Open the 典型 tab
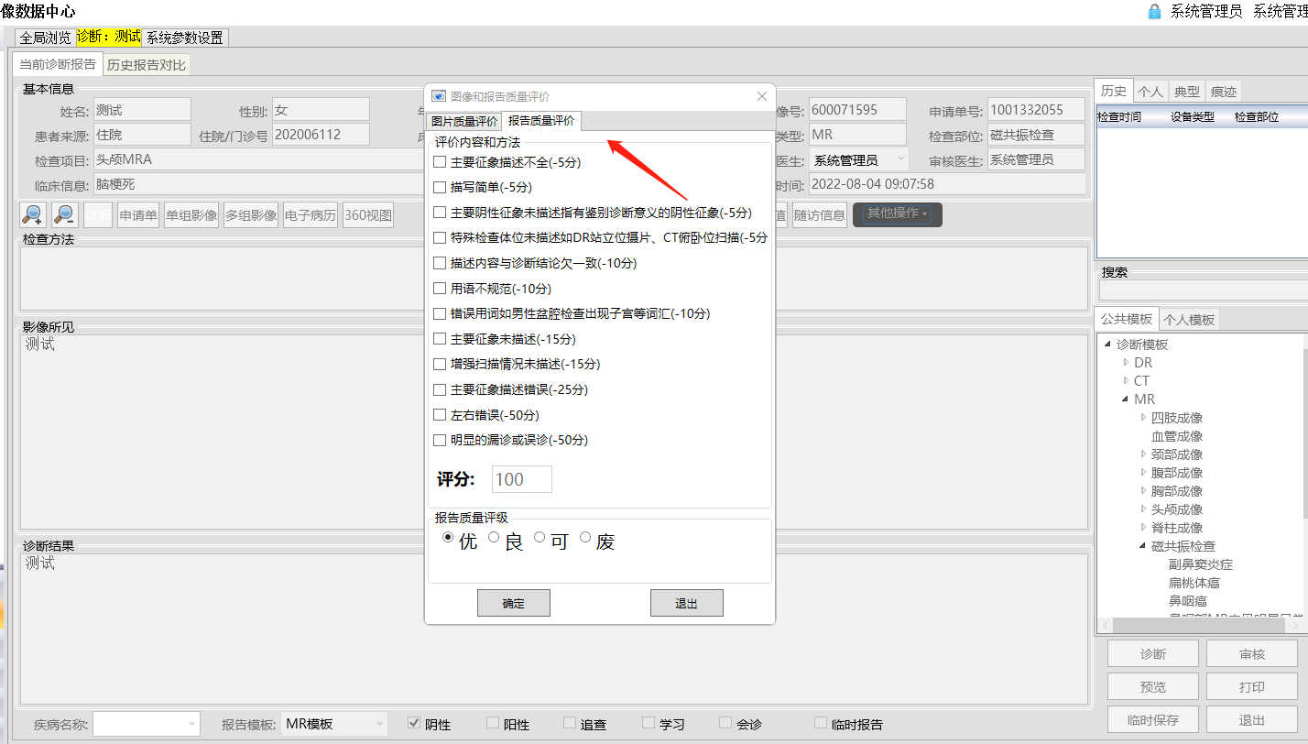The height and width of the screenshot is (744, 1308). point(1187,92)
